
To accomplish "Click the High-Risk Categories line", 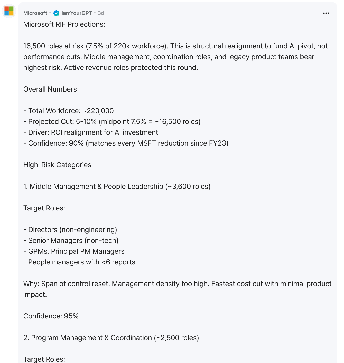I will pos(57,165).
